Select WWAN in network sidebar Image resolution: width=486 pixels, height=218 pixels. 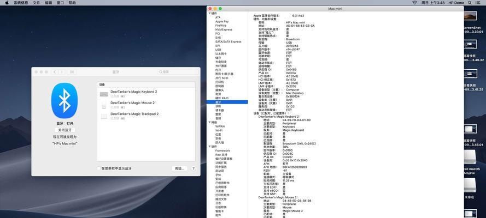pos(220,126)
